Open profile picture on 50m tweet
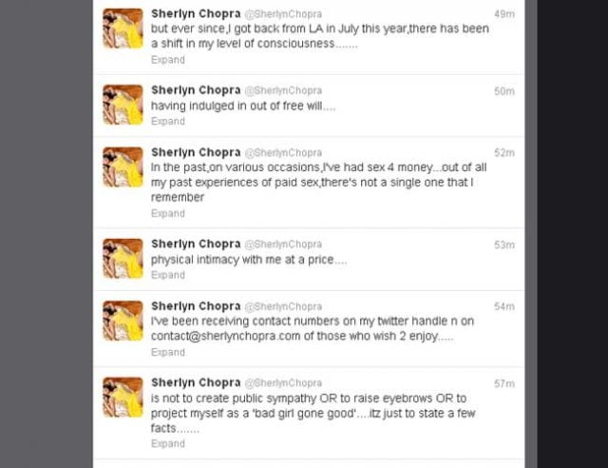The image size is (608, 468). 123,105
